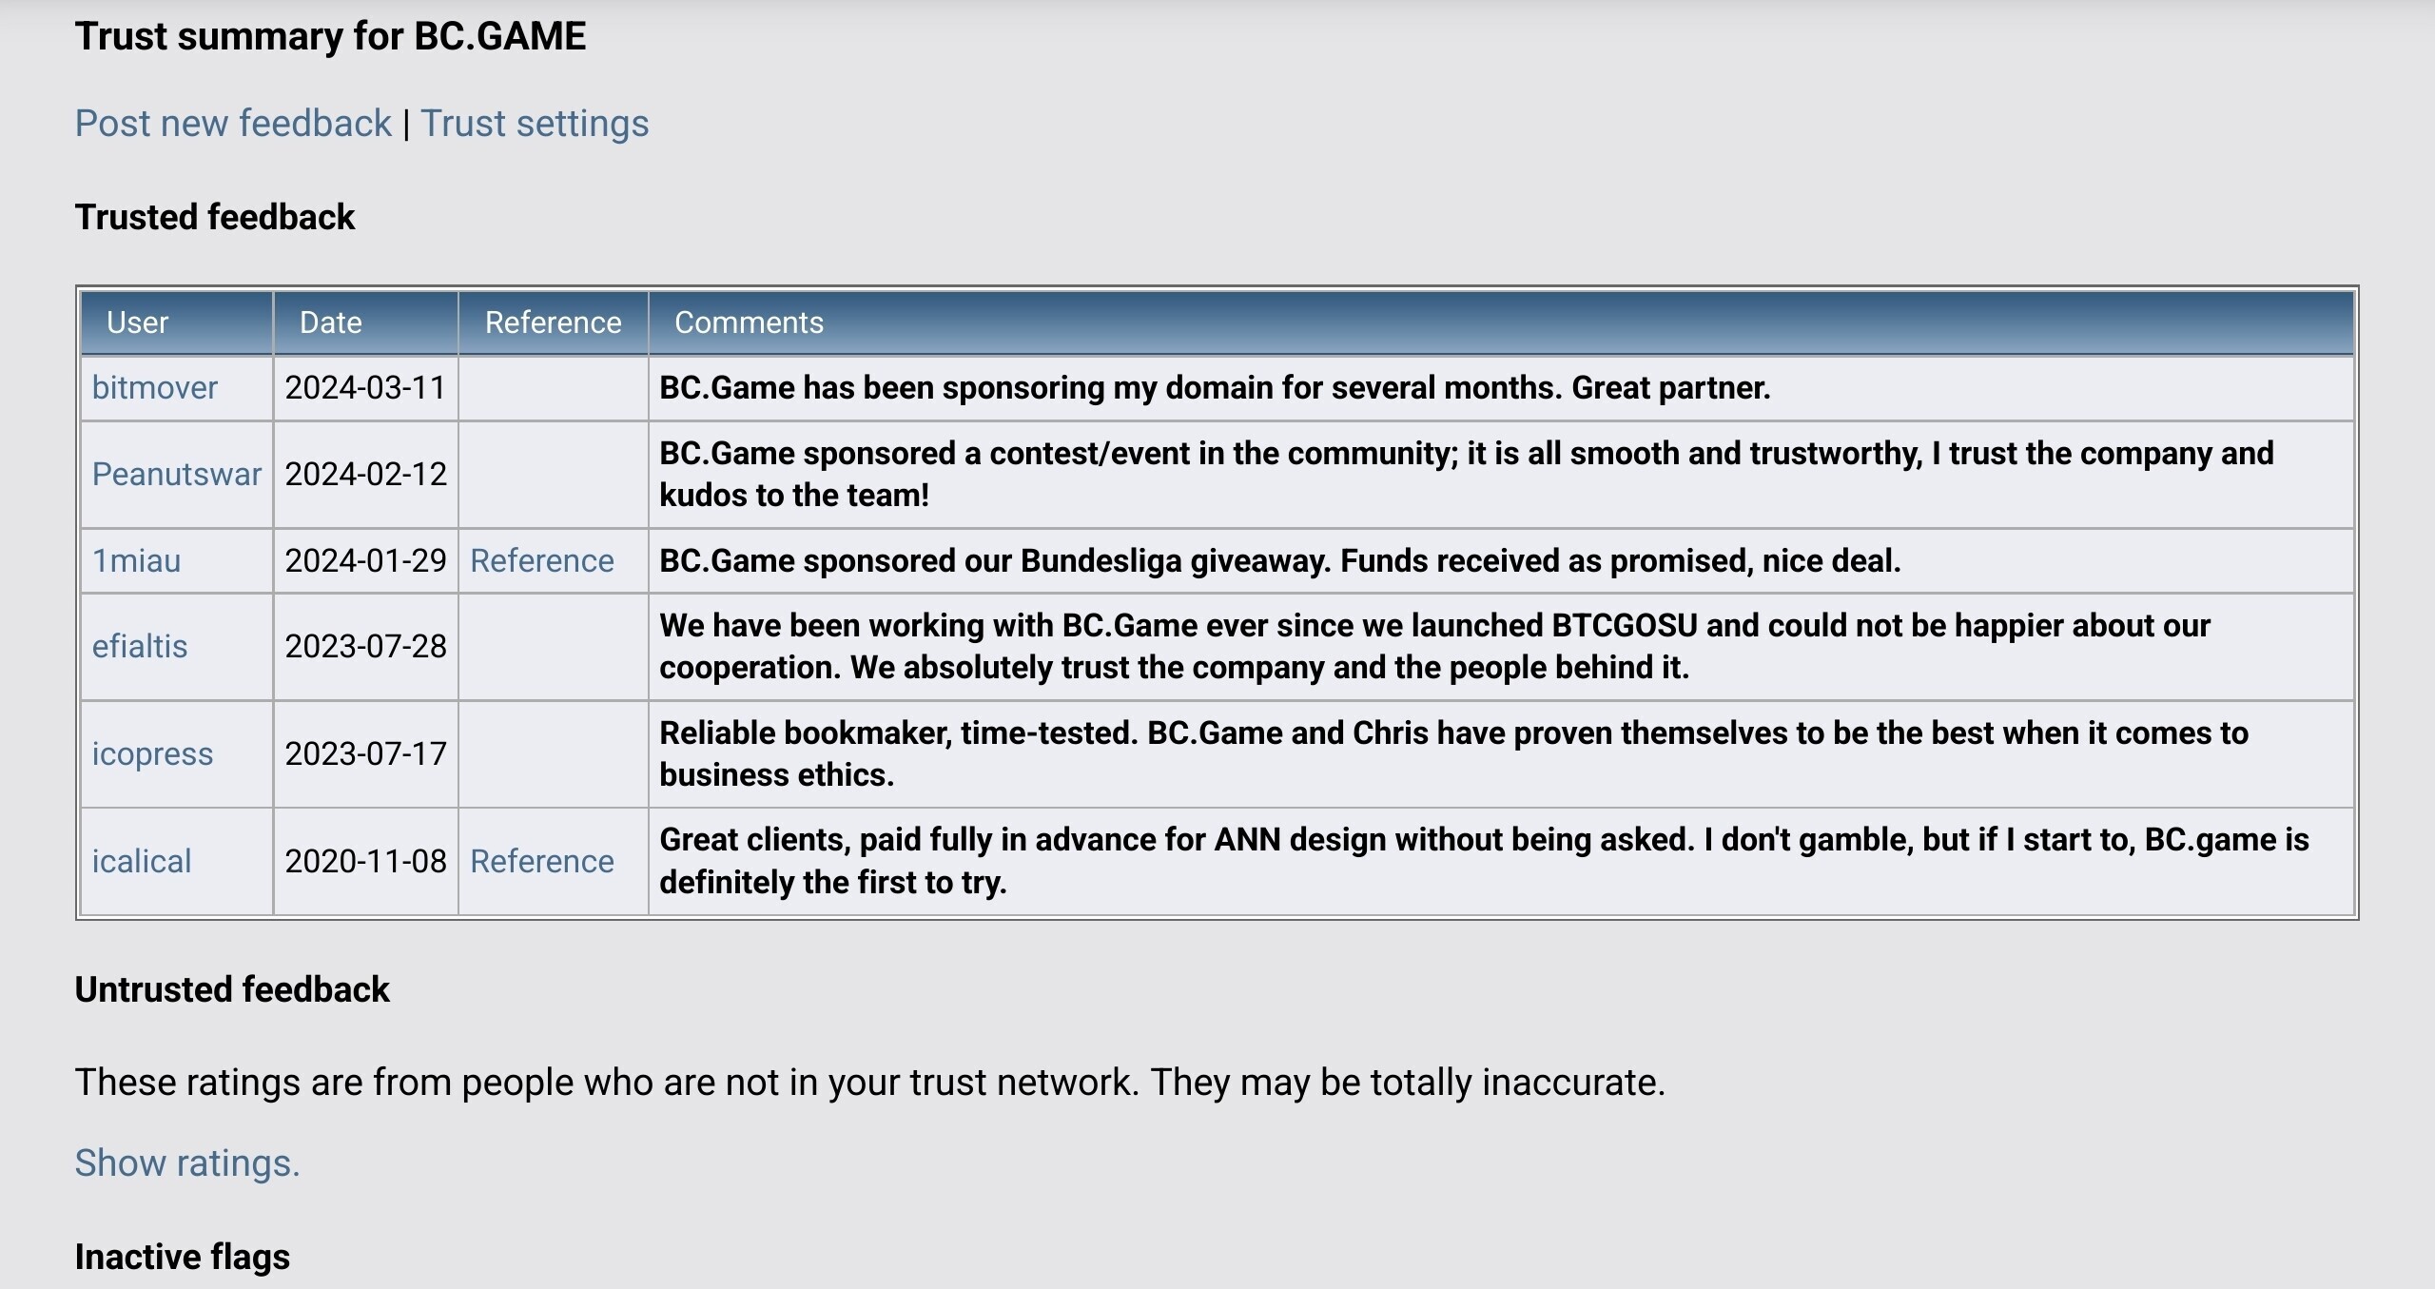Follow the Reference link for 1miau's feedback
2435x1289 pixels.
542,560
